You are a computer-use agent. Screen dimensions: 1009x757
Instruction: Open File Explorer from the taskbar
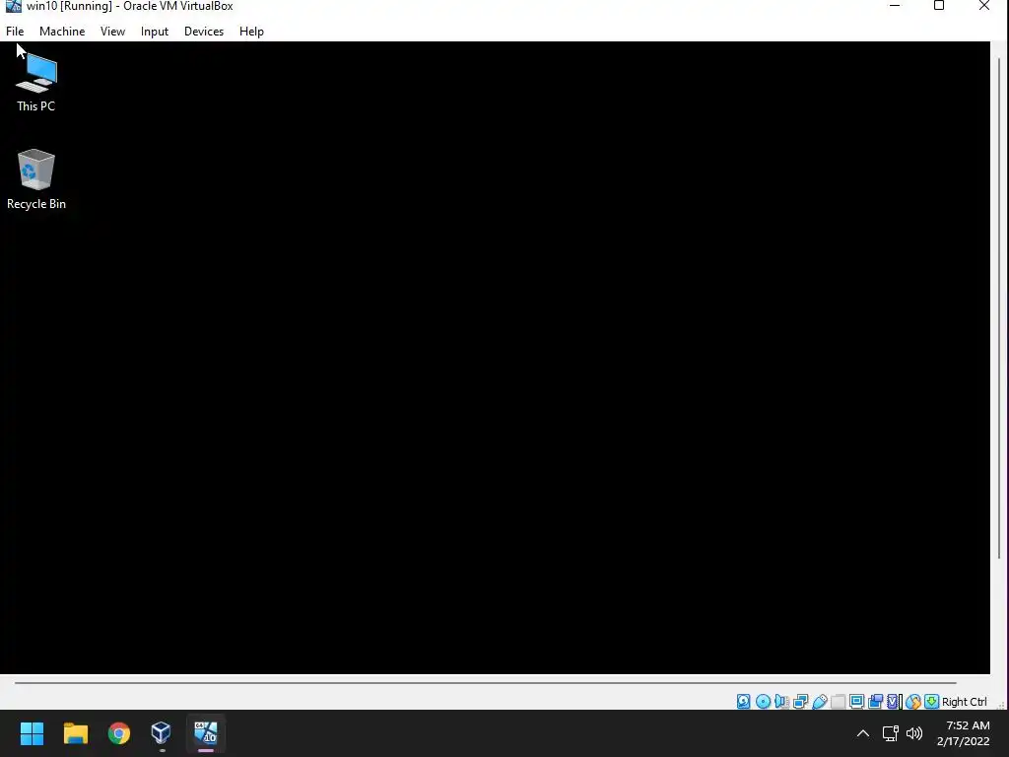(75, 733)
